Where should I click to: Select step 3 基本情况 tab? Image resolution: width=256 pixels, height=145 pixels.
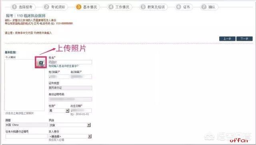point(87,7)
